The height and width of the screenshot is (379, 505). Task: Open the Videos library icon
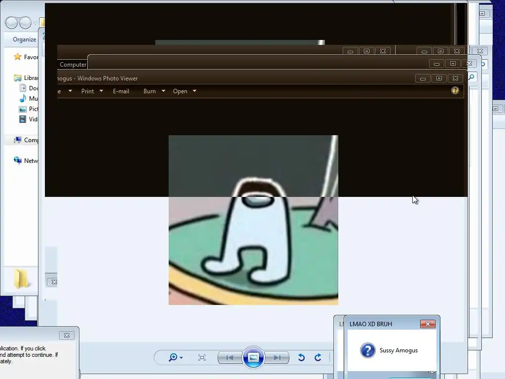point(23,119)
